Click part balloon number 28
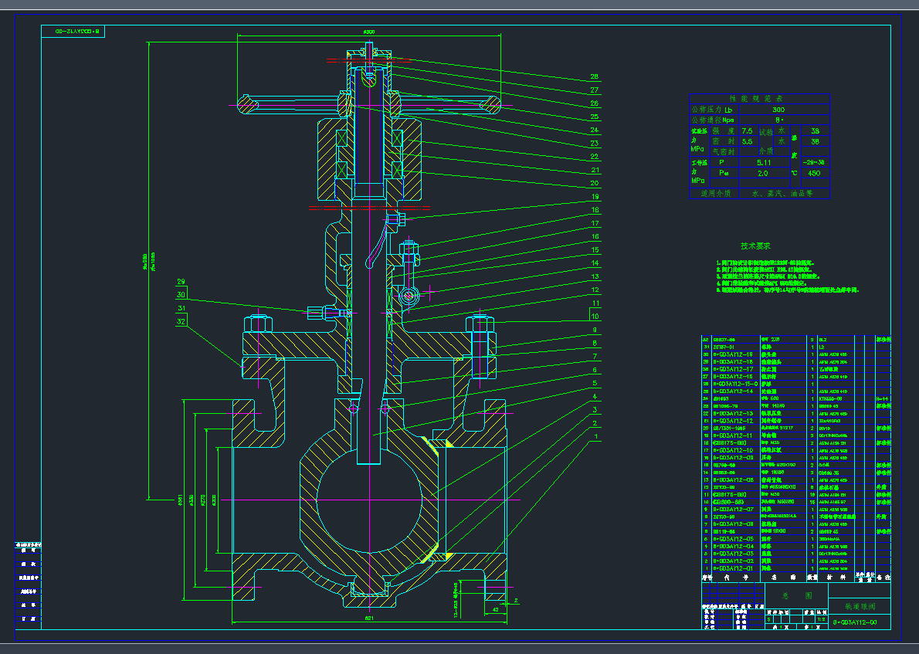This screenshot has height=654, width=919. 594,77
